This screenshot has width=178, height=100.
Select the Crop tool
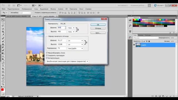[3, 32]
